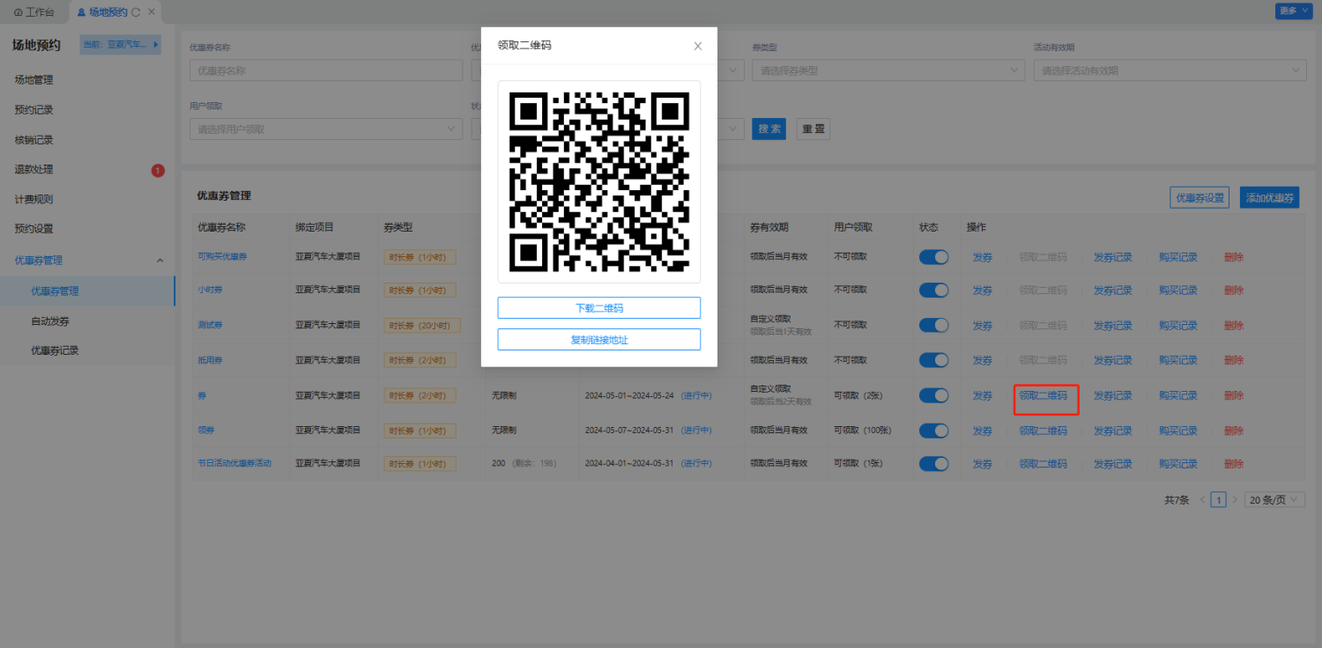Click 发券 for the 可购买优惠券 row
Screen dimensions: 1322x648
983,257
